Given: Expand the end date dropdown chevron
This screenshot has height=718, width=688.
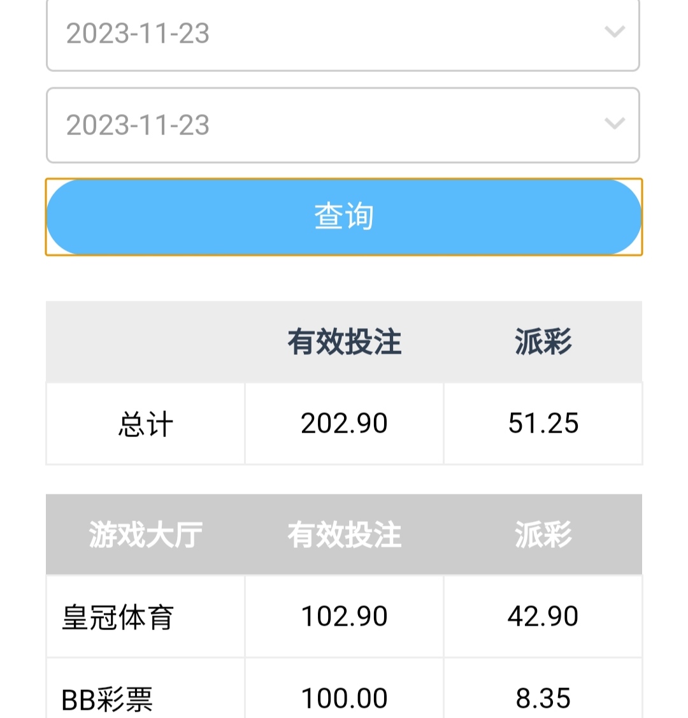Looking at the screenshot, I should point(614,123).
